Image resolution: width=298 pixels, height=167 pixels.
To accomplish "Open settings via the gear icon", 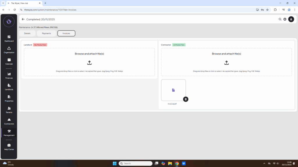I will point(285,19).
